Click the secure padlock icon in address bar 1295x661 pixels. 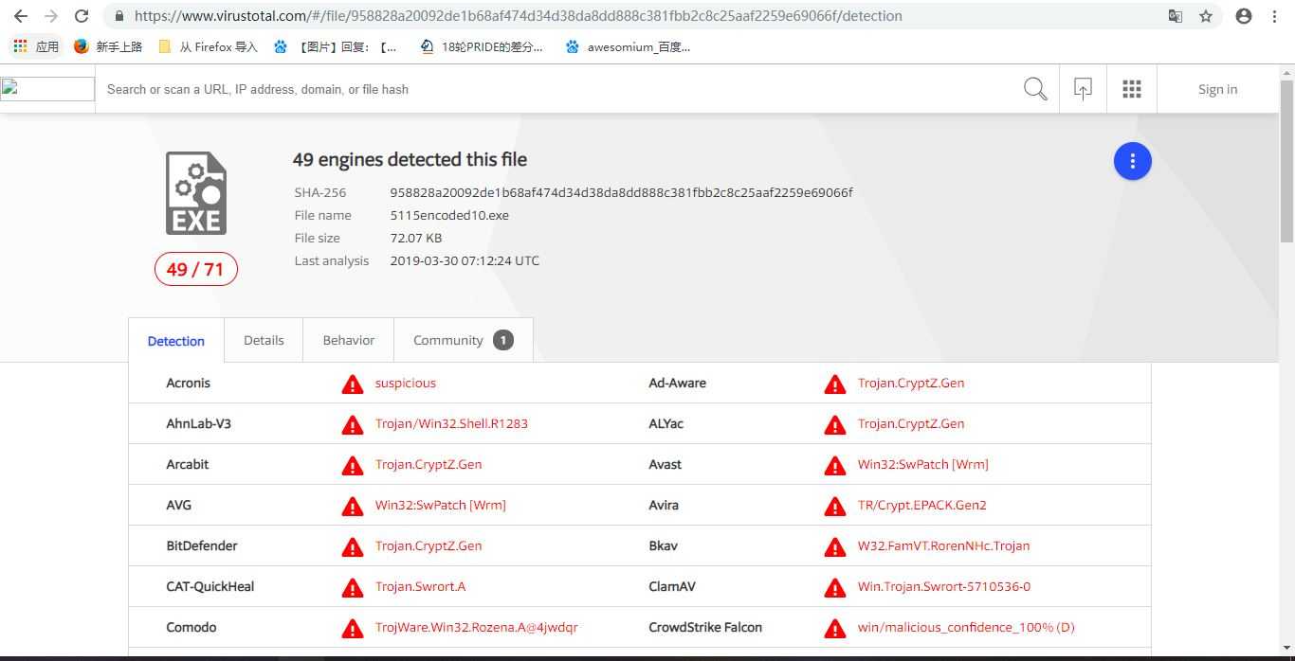(119, 16)
